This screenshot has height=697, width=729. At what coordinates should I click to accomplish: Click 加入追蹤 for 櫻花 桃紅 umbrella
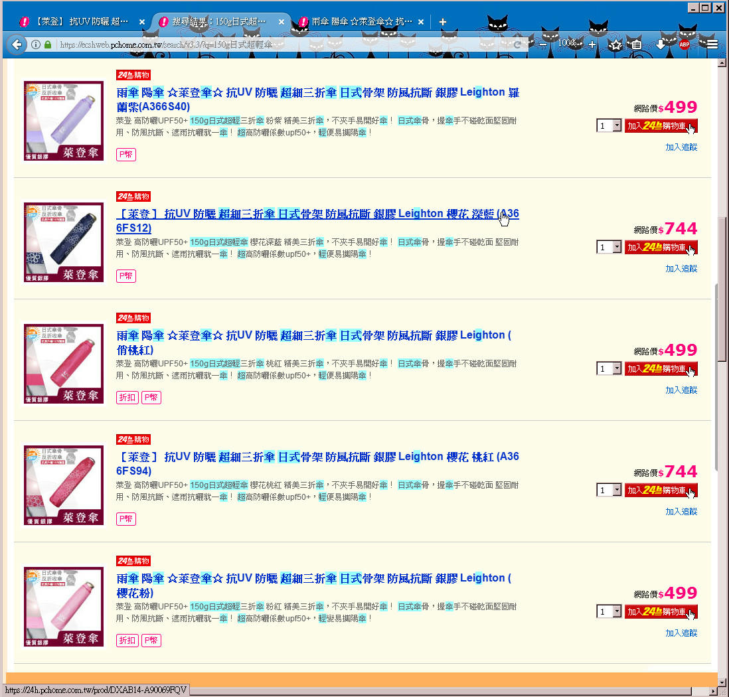point(681,512)
